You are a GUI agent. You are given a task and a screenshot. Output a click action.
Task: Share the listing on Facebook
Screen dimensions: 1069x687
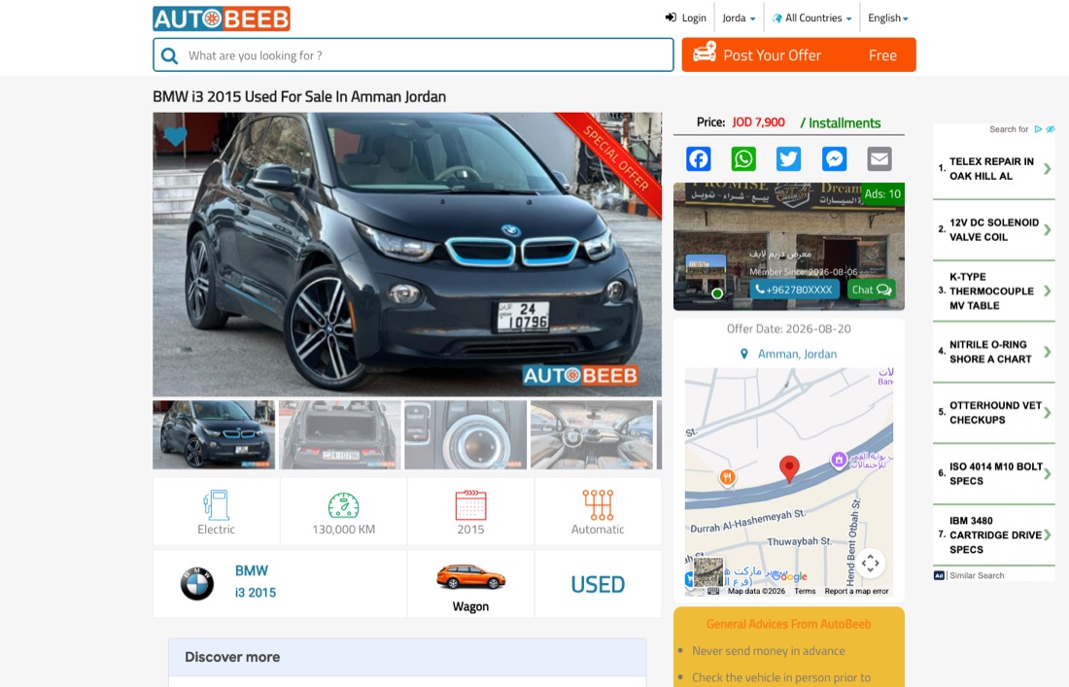[698, 158]
